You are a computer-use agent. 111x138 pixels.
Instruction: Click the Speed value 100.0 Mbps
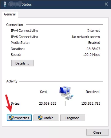pyautogui.click(x=92, y=55)
